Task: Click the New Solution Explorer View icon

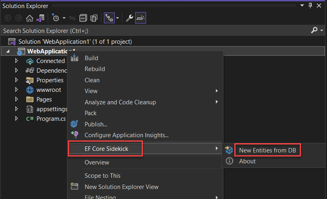Action: (x=75, y=186)
